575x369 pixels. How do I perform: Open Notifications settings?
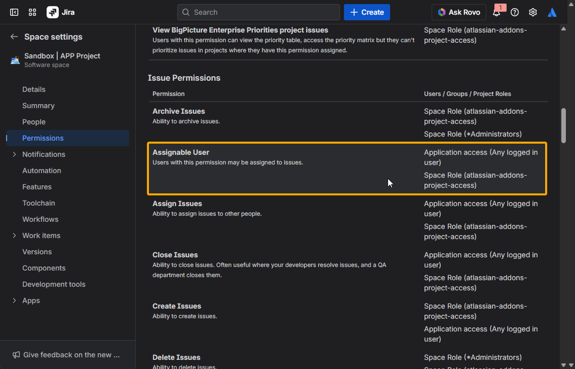[x=44, y=154]
